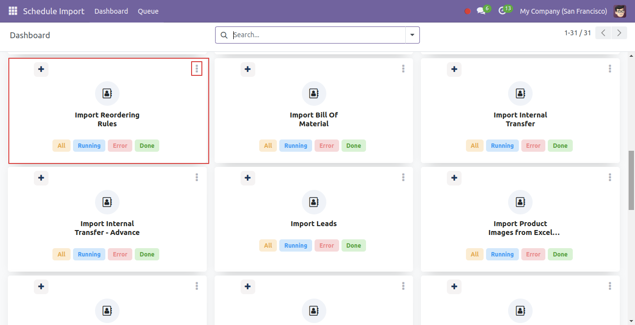This screenshot has width=635, height=325.
Task: Click Error on Import Internal Transfer card
Action: tap(533, 146)
